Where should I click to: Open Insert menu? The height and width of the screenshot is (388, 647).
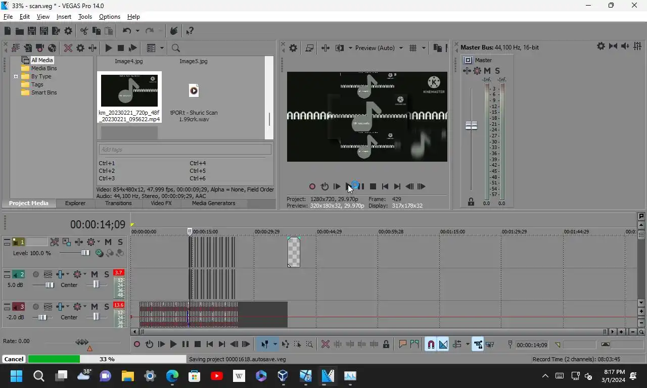[64, 17]
